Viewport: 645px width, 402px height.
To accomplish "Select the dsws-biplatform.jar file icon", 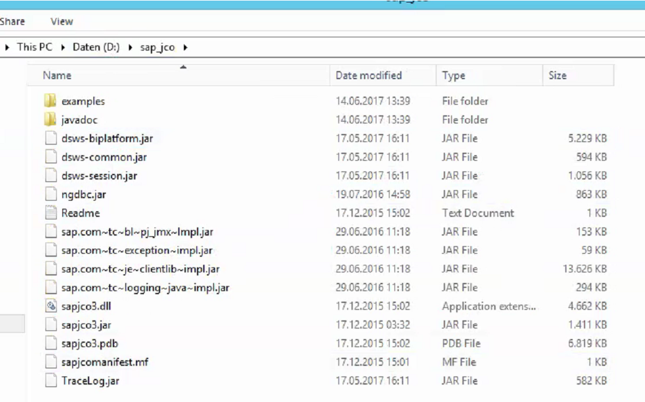I will [50, 138].
